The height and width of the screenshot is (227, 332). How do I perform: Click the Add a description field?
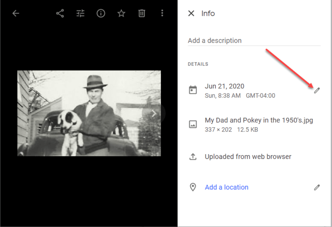pos(254,41)
